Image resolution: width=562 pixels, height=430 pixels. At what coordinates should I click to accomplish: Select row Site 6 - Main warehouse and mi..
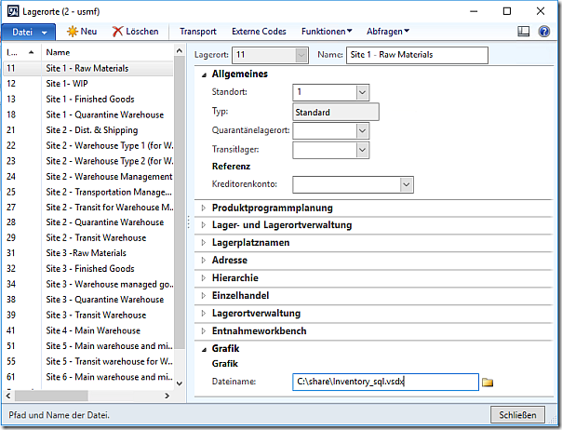point(88,377)
